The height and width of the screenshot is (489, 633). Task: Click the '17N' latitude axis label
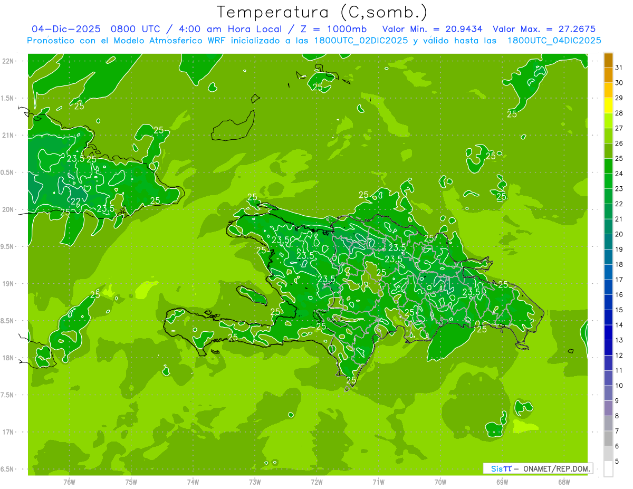click(7, 432)
